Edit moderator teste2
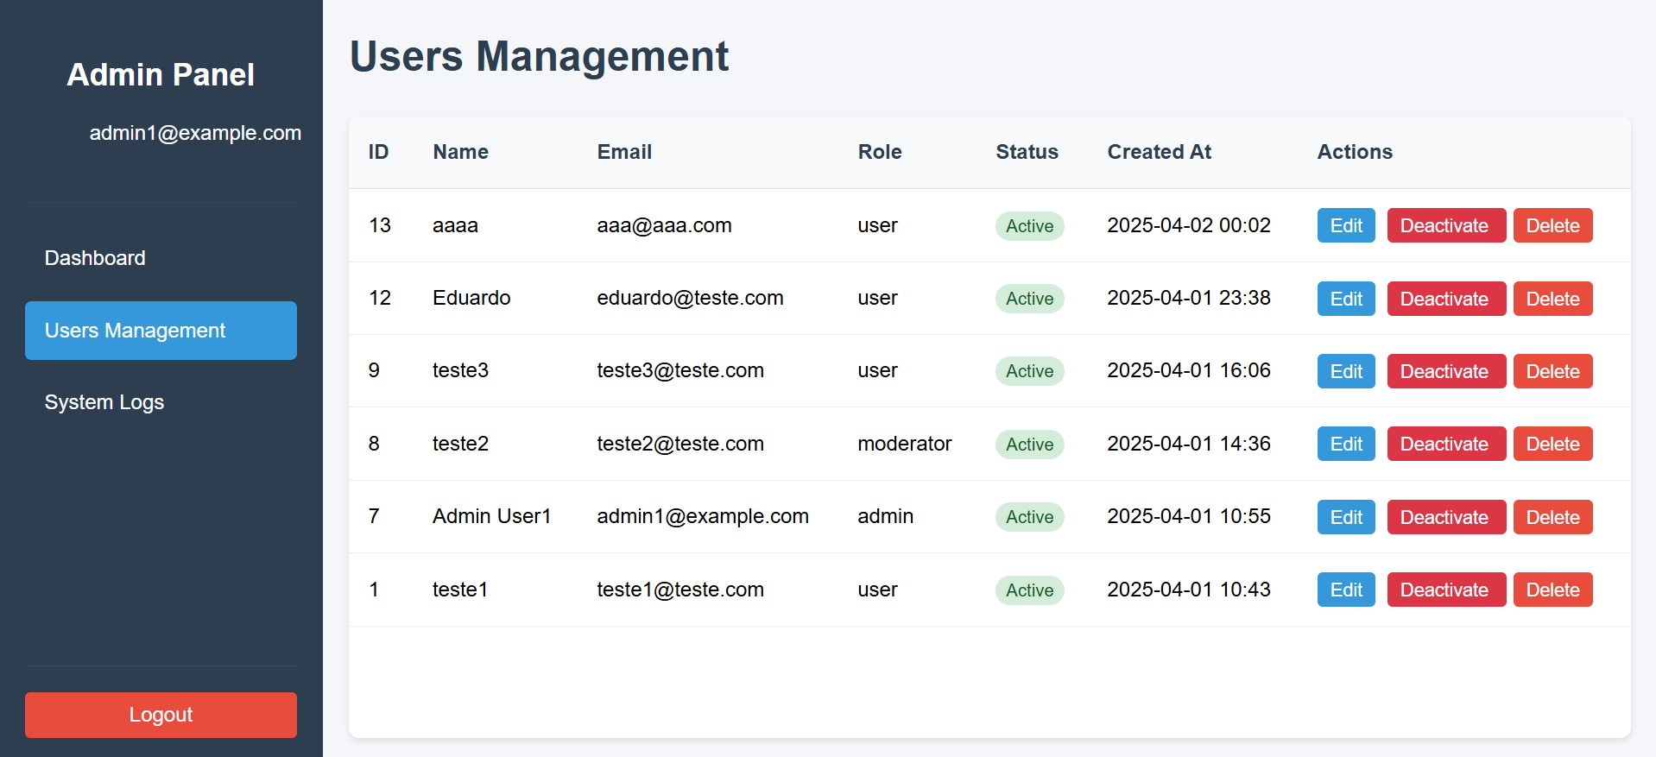Screen dimensions: 1656x757 (1345, 444)
